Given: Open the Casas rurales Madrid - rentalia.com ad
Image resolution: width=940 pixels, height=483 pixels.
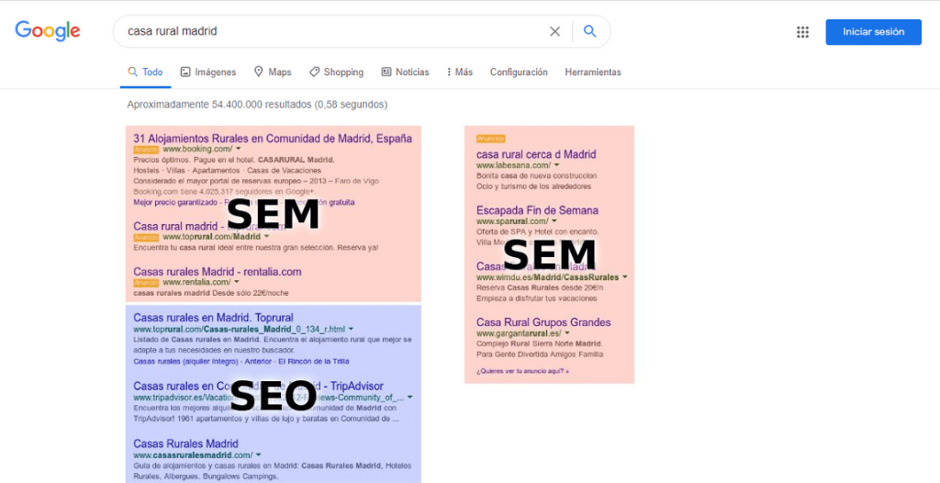Looking at the screenshot, I should click(217, 272).
